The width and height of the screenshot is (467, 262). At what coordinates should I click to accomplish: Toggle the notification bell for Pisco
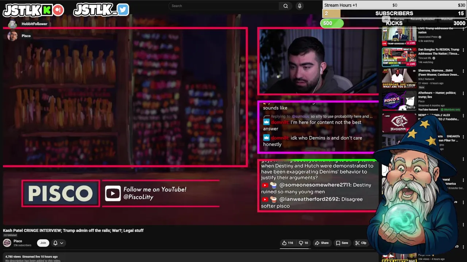coord(55,243)
